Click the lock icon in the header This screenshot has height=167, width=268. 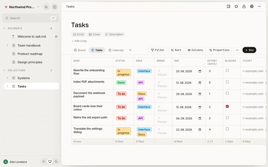coord(244,6)
